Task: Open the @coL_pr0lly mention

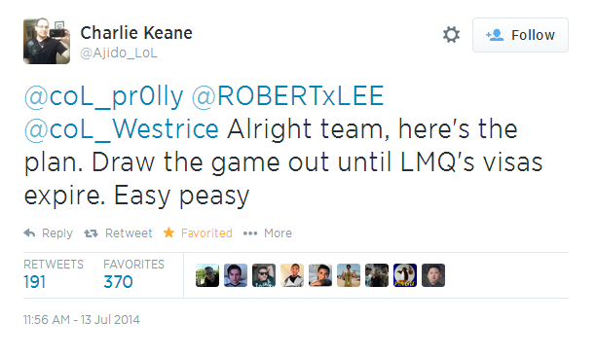Action: [x=104, y=96]
